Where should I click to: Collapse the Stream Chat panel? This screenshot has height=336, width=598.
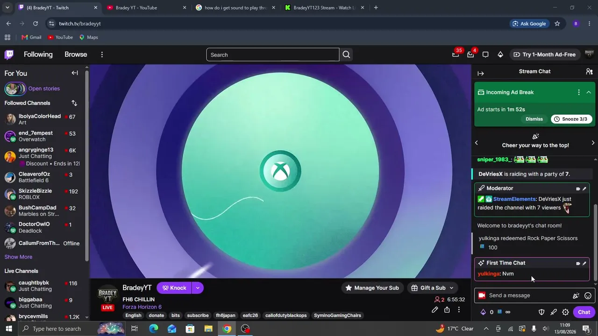point(481,73)
